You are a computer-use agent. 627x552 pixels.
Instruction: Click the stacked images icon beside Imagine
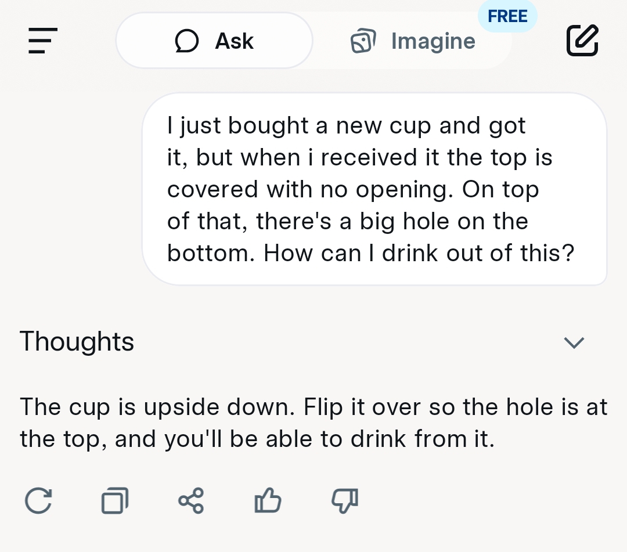(x=363, y=41)
